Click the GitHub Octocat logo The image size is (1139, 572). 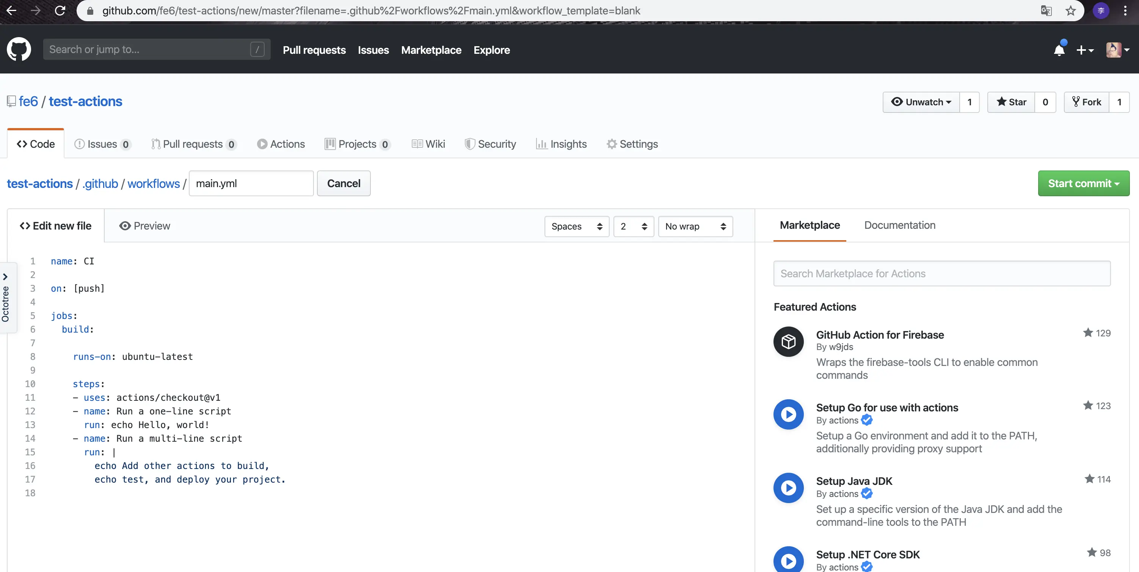tap(19, 50)
